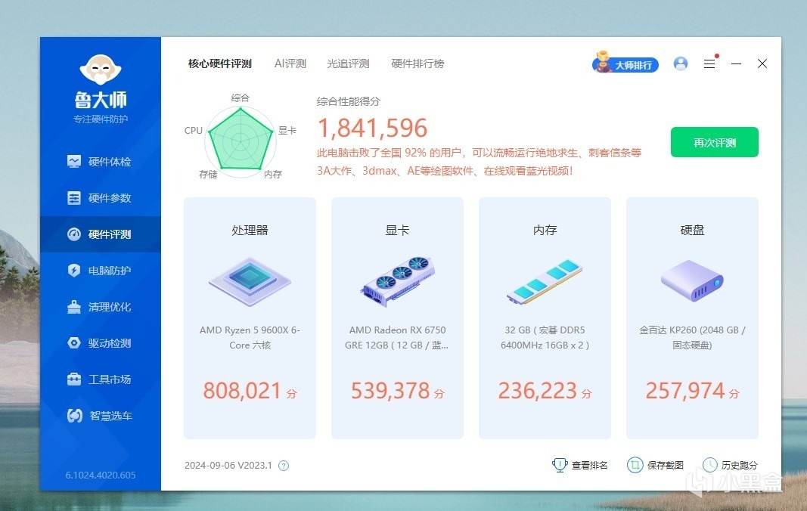Open 硬件体检 in the sidebar
Image resolution: width=807 pixels, height=511 pixels.
tap(101, 162)
